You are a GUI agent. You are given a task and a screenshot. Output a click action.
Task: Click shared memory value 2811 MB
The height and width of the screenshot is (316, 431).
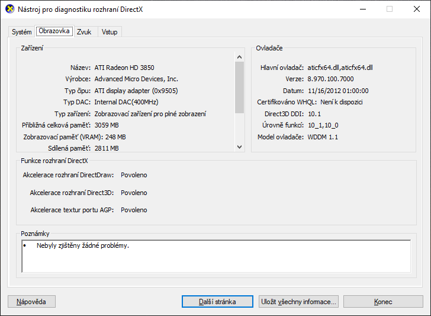(x=107, y=148)
